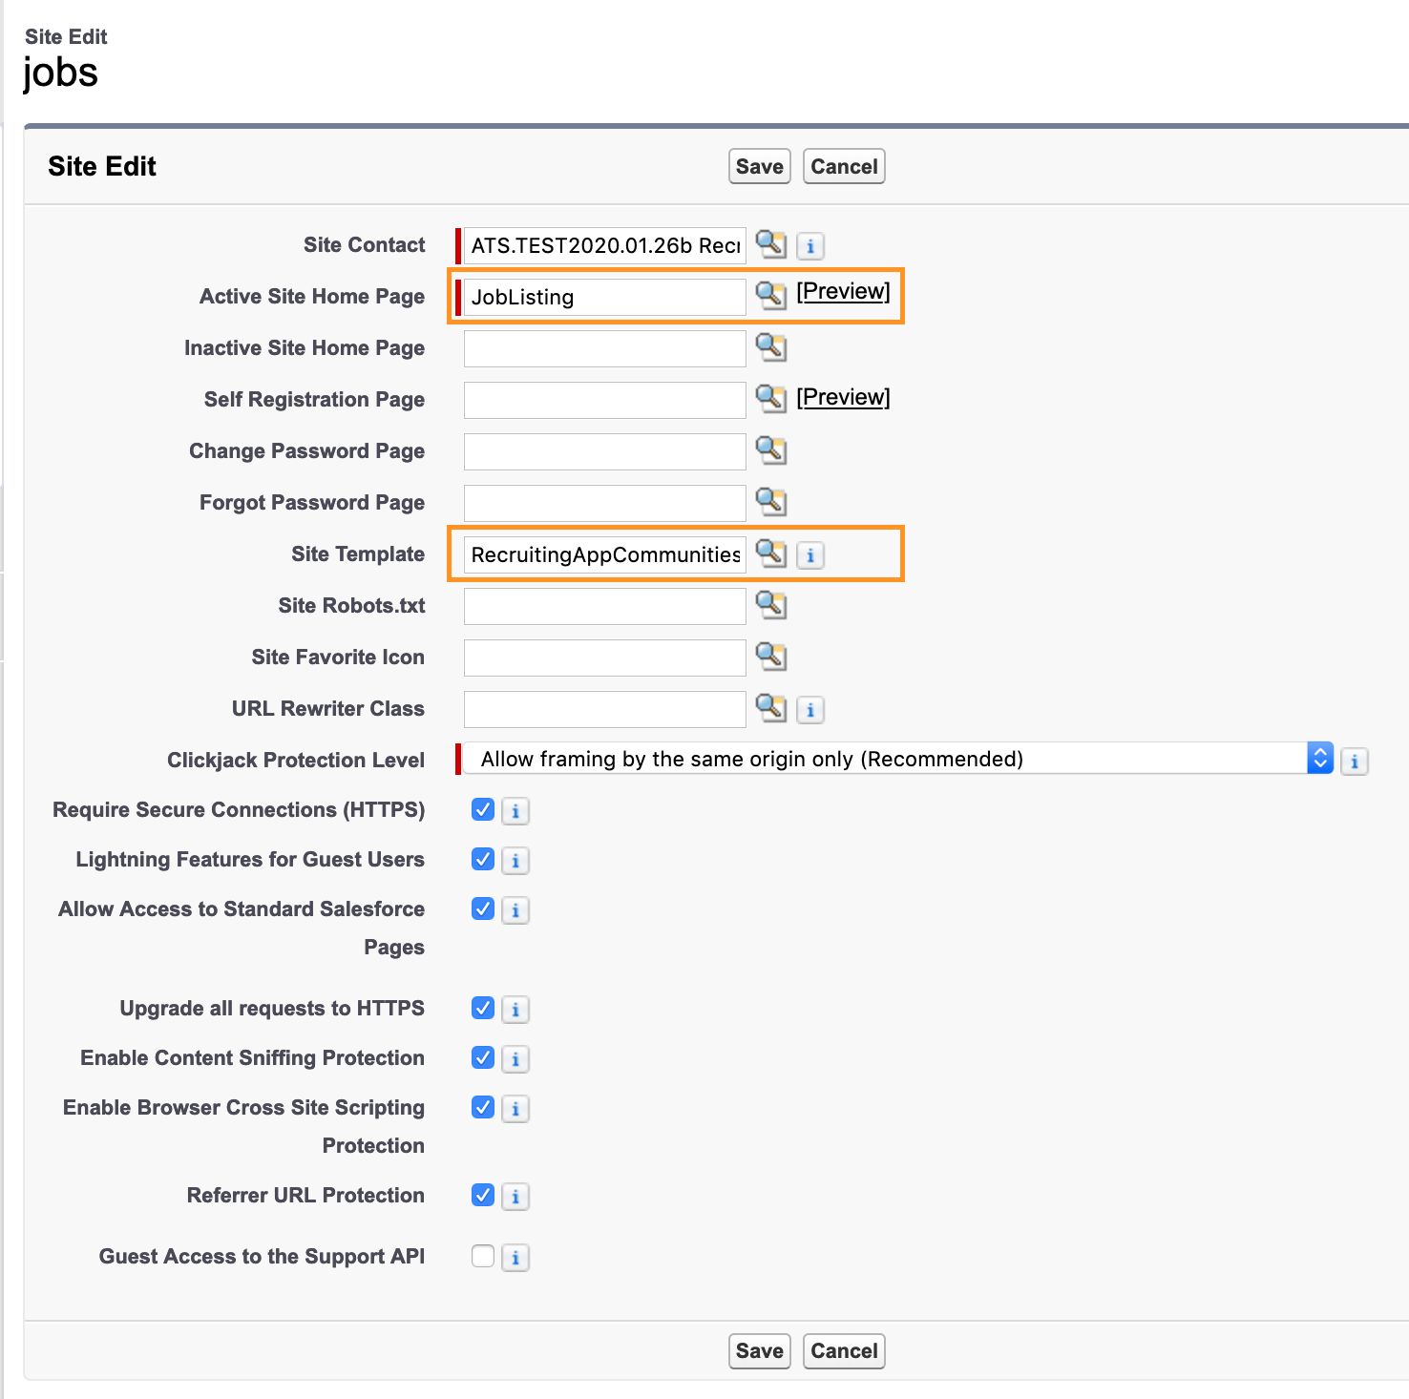Show info help for Require Secure Connections
1409x1399 pixels.
coord(515,811)
